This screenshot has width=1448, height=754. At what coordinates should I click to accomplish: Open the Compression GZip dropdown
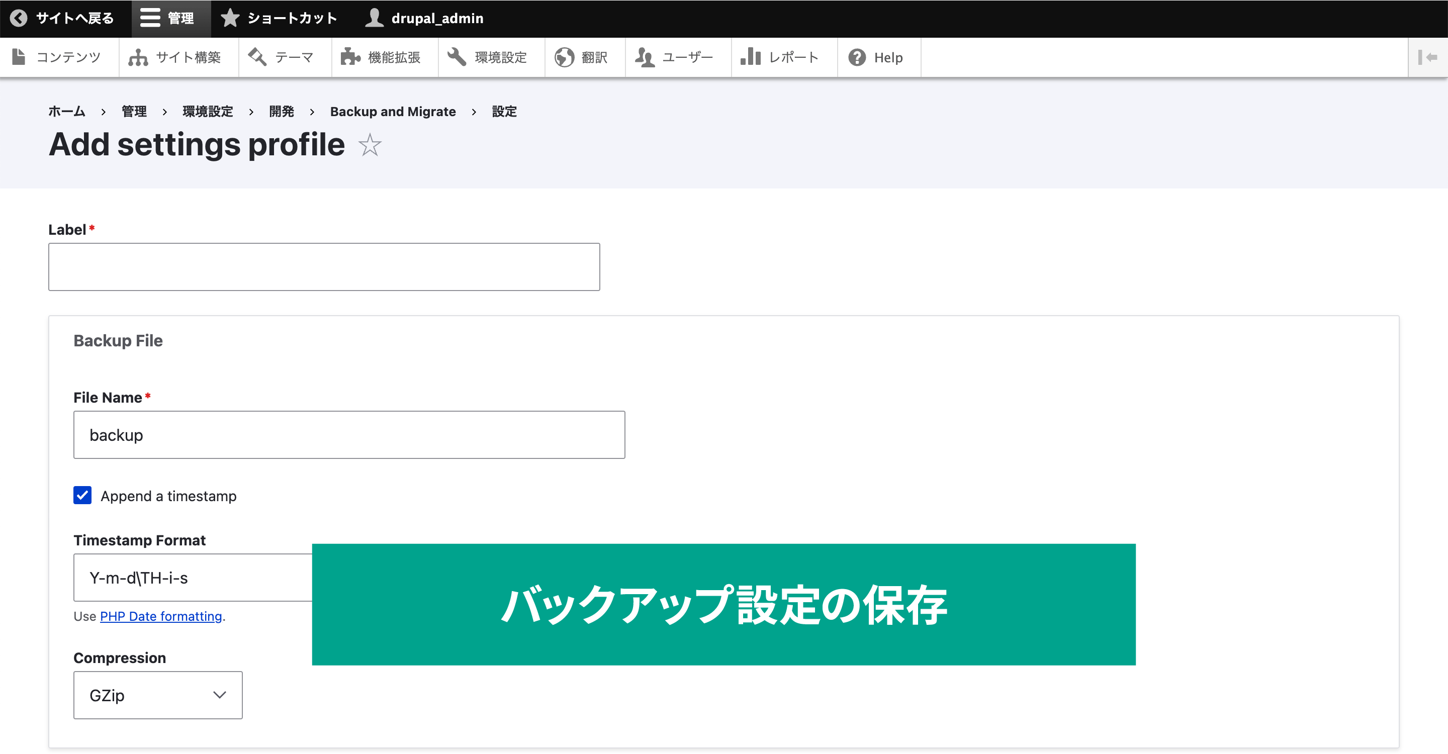click(158, 695)
